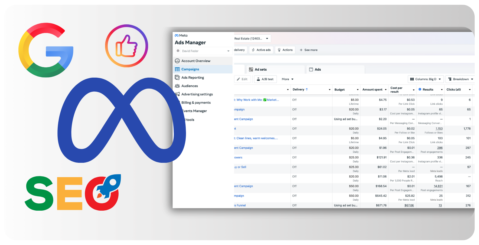The height and width of the screenshot is (245, 479).
Task: Open the Cost per result column arrow
Action: pos(414,90)
